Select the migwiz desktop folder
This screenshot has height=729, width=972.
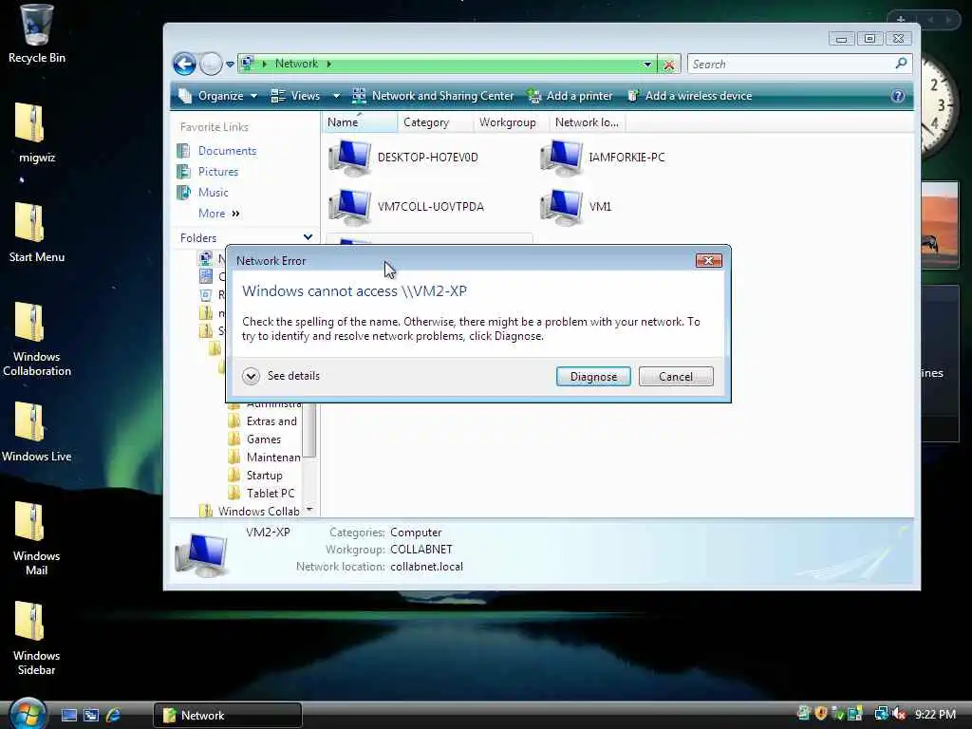[x=36, y=133]
